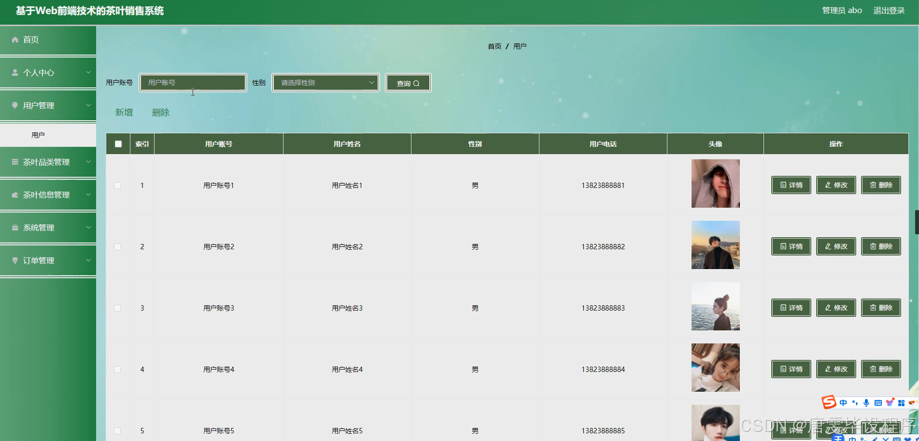Open 详情 for 用户账号1
The height and width of the screenshot is (441, 919).
coord(791,185)
